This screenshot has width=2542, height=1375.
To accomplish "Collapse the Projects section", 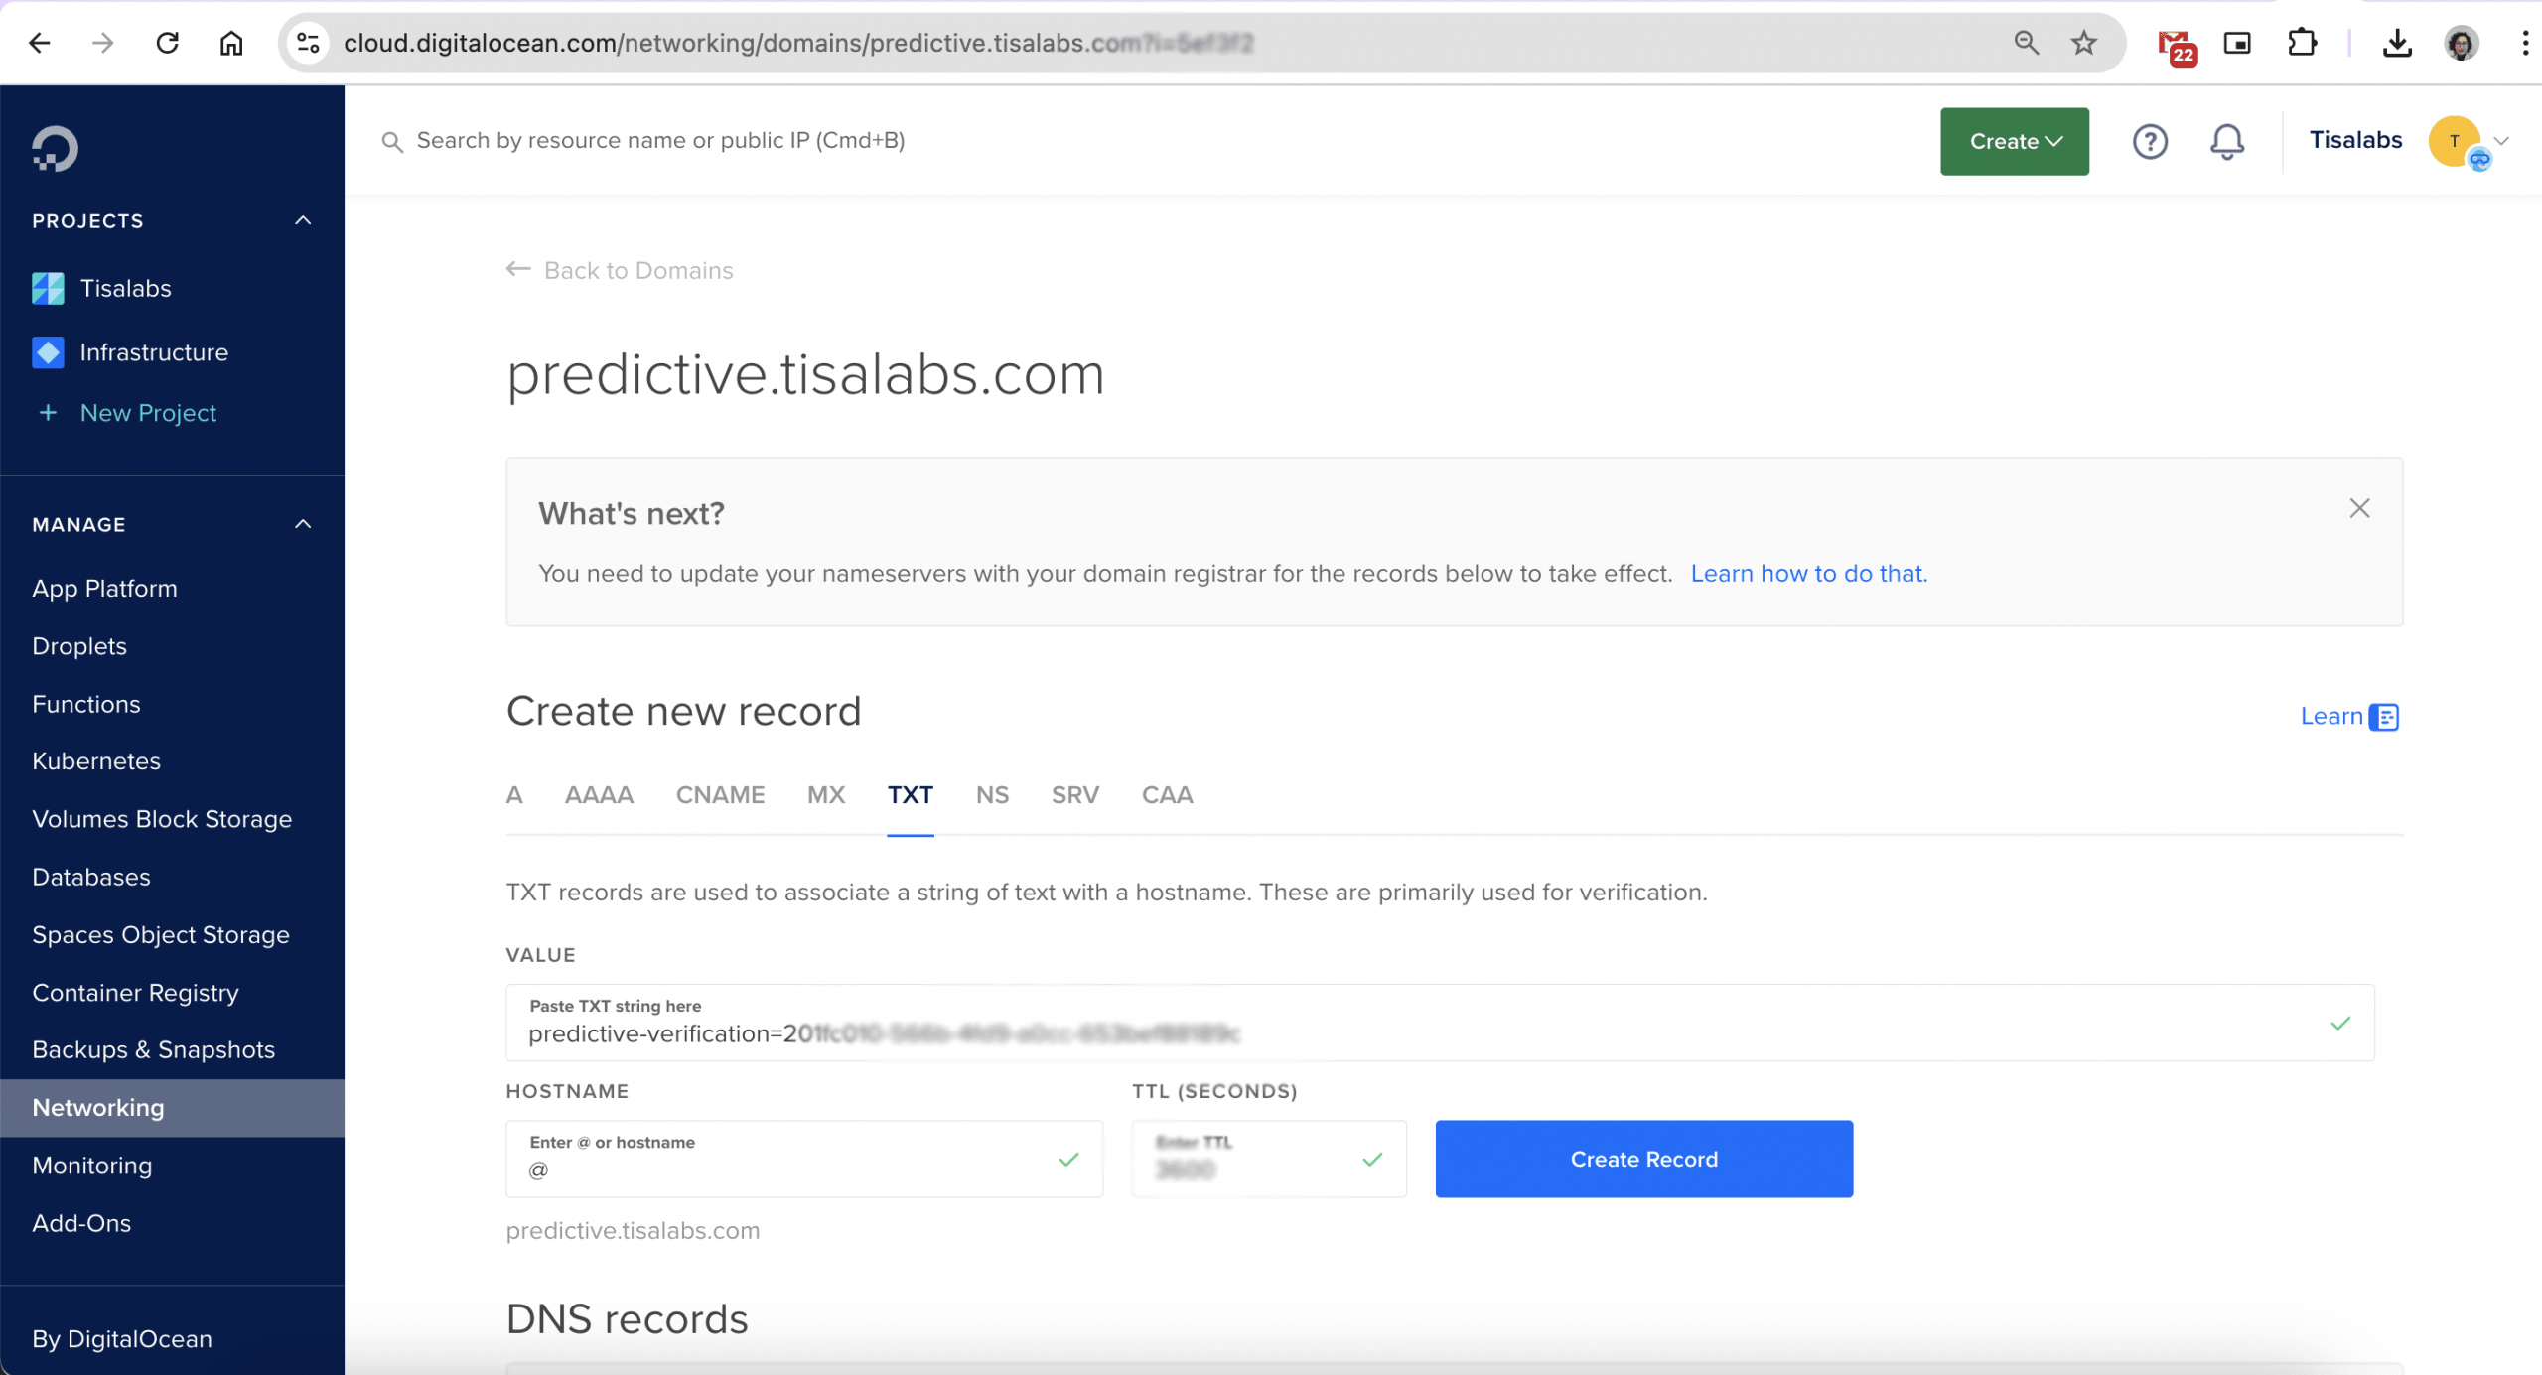I will pos(303,220).
